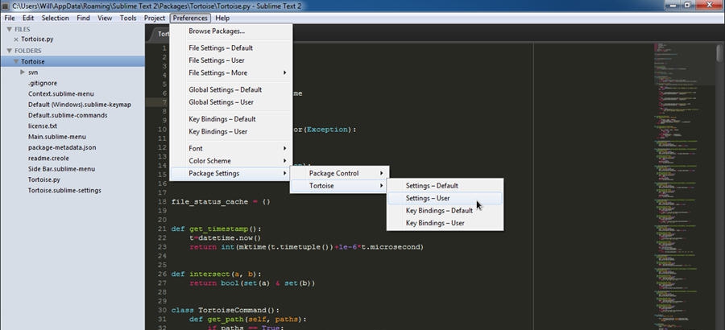725x330 pixels.
Task: Click Browse Packages… menu entry
Action: (217, 31)
